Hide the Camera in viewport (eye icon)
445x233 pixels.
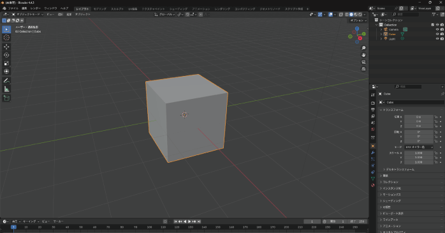click(437, 29)
